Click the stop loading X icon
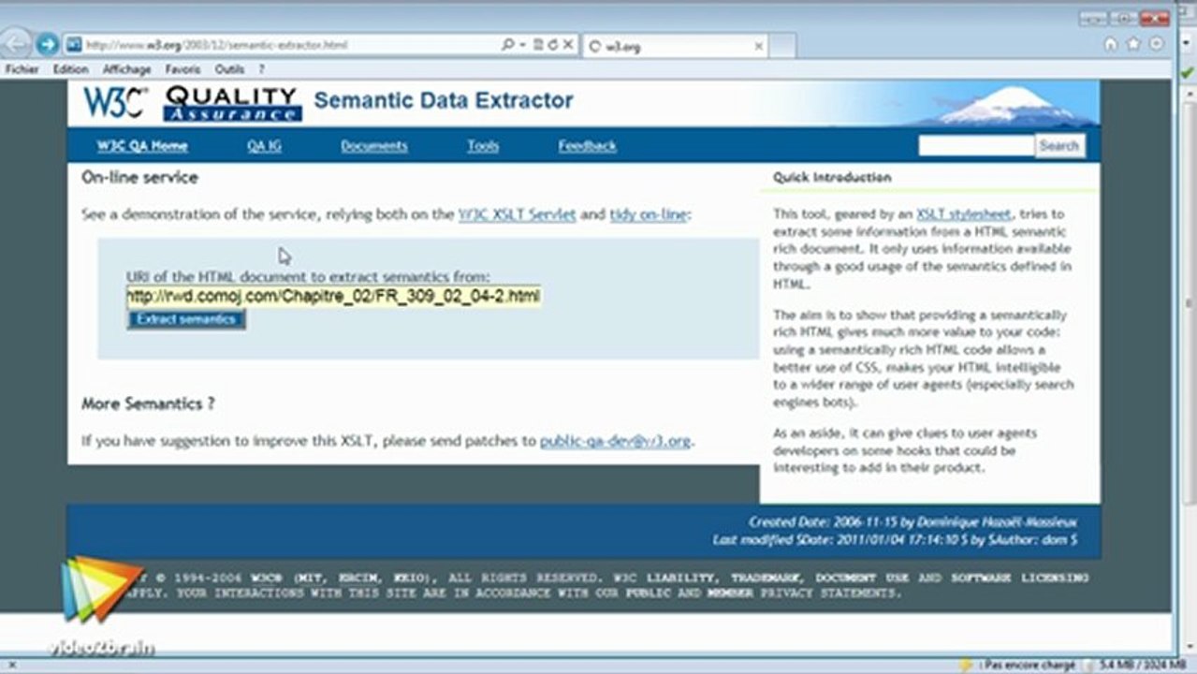The image size is (1197, 674). coord(568,44)
